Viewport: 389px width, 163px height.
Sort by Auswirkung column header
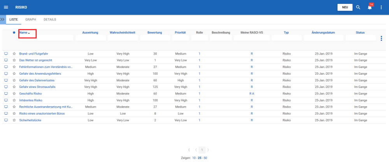pyautogui.click(x=90, y=33)
